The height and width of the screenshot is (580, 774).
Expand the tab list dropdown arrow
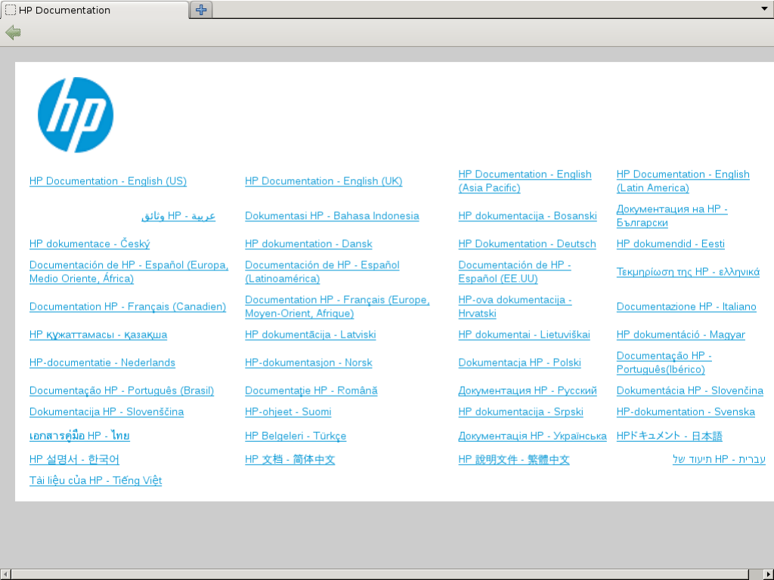[764, 9]
